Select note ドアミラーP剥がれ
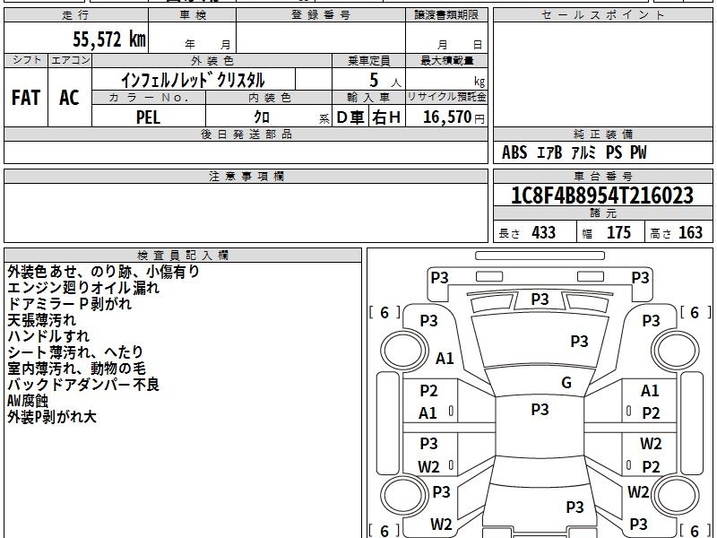The width and height of the screenshot is (717, 538). coord(70,304)
